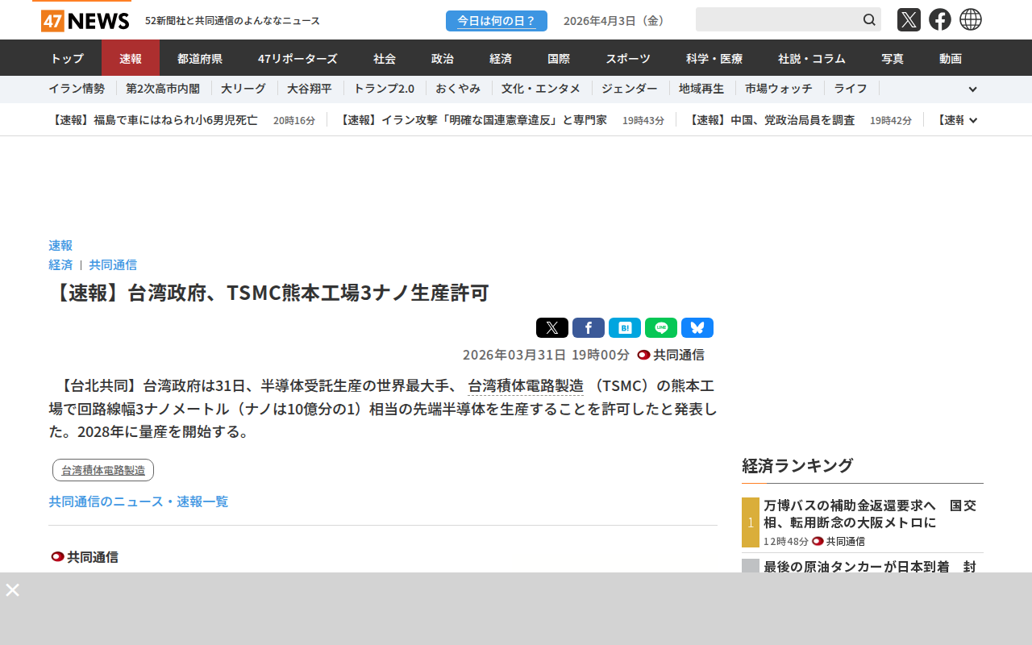Click the 速報 breadcrumb link above headline
The image size is (1032, 645).
point(60,245)
